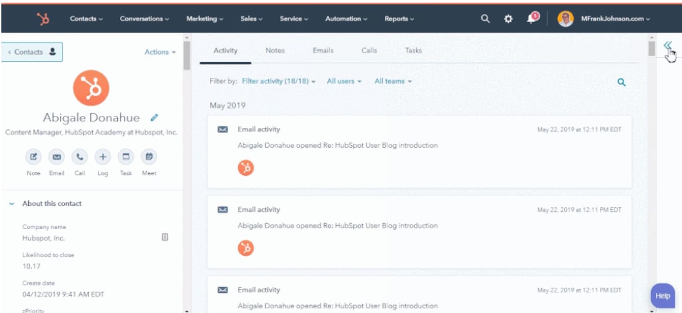The image size is (682, 313).
Task: Click the activity timeline search icon
Action: (x=621, y=82)
